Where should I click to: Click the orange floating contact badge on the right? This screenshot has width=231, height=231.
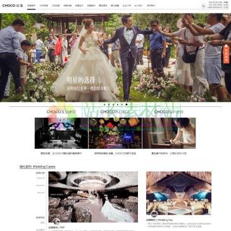[226, 54]
